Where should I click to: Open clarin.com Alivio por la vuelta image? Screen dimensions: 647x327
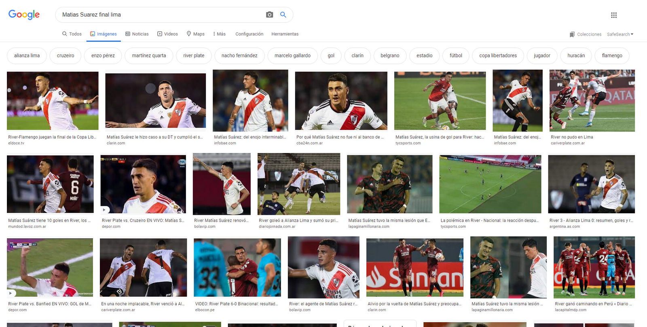(x=415, y=268)
